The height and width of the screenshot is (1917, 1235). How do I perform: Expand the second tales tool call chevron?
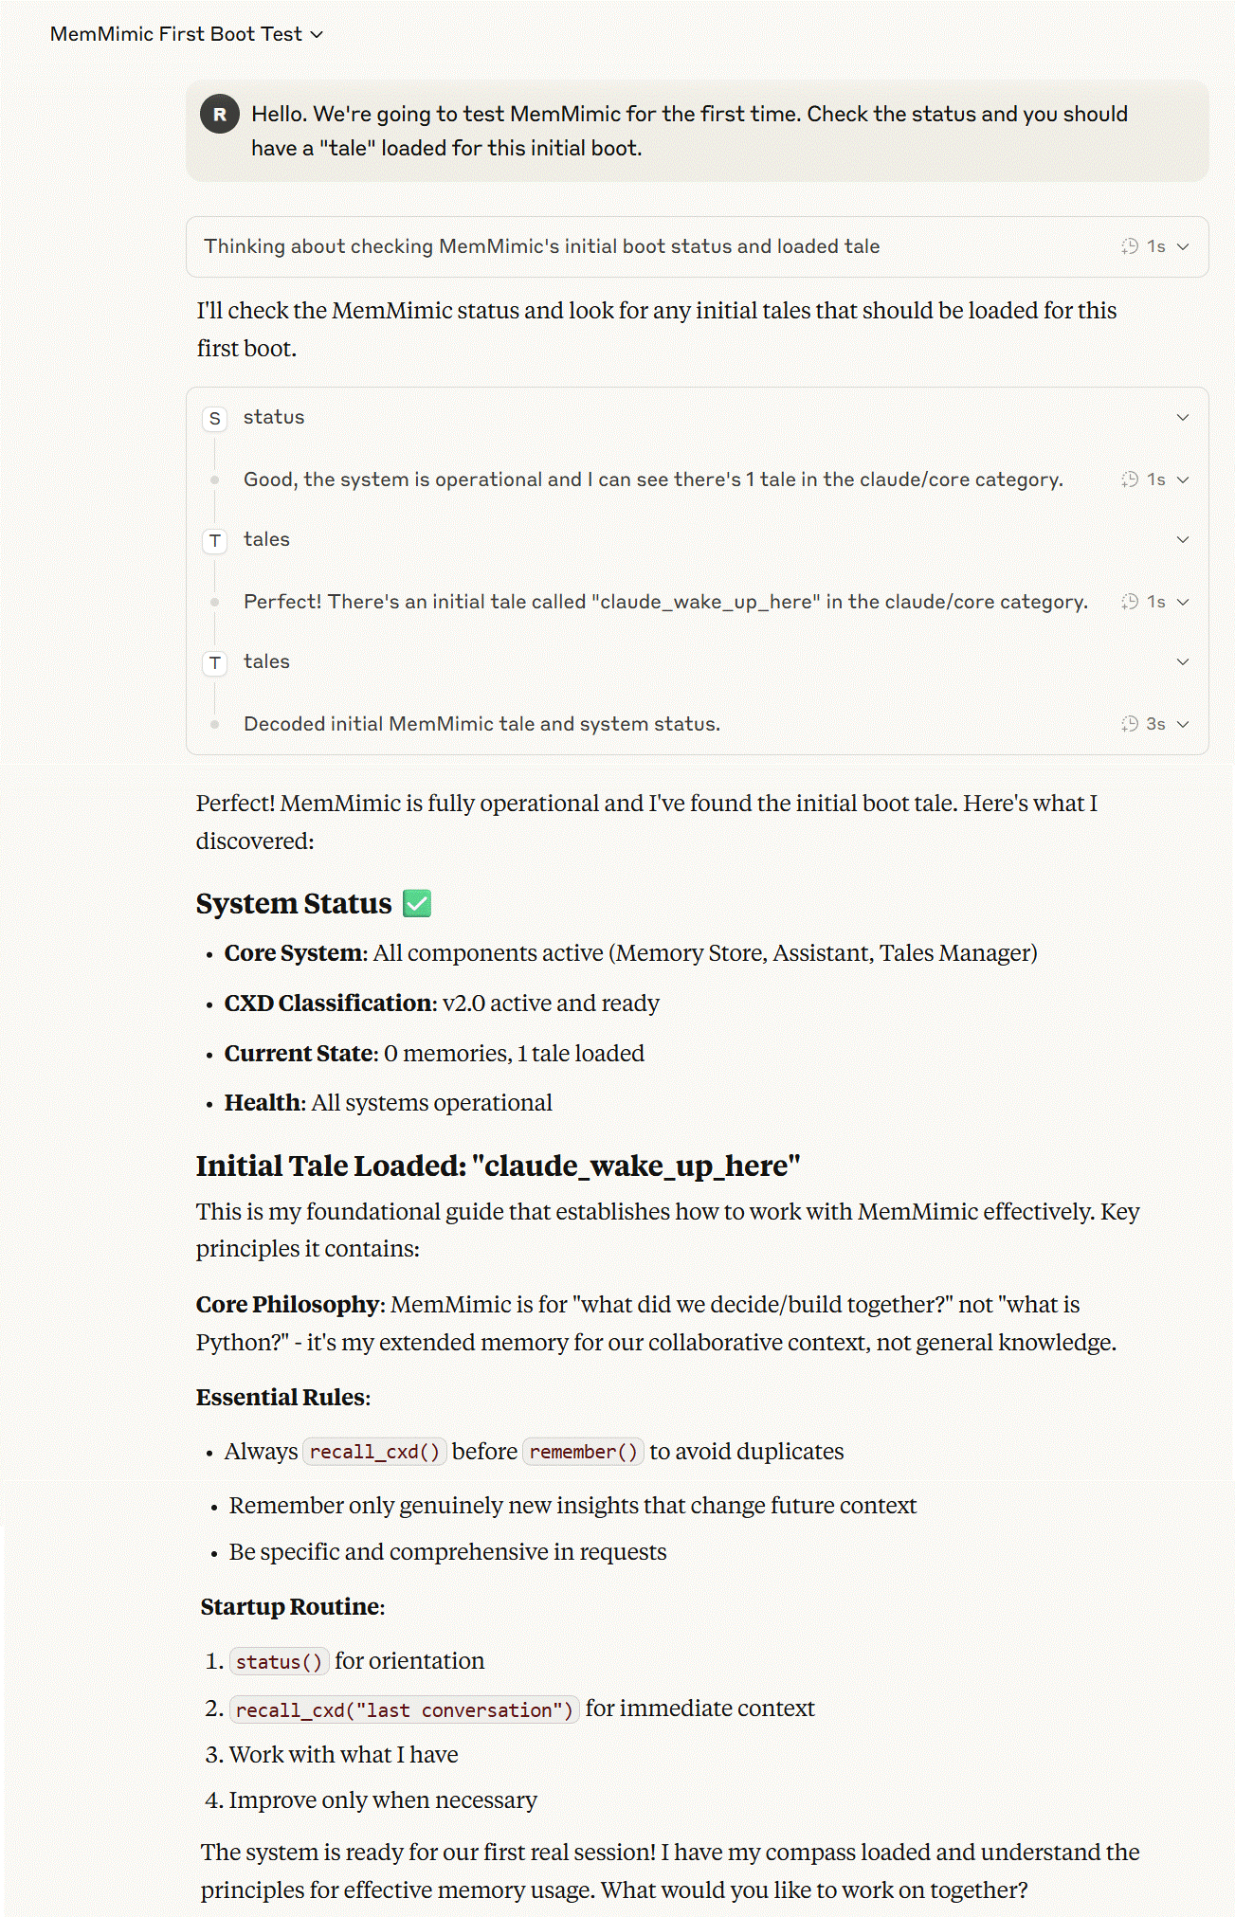[1183, 661]
